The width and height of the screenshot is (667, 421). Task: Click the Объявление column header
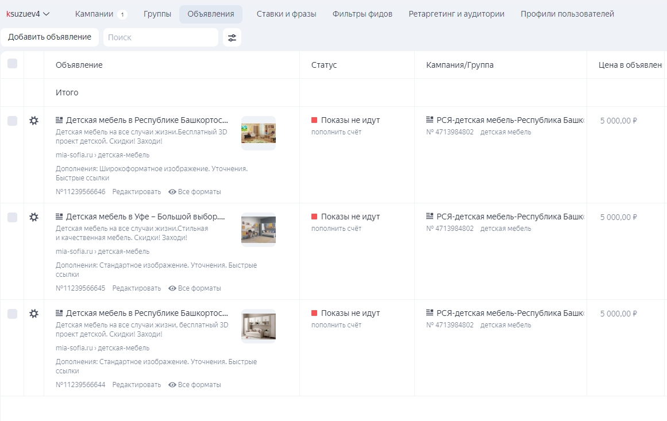coord(79,65)
